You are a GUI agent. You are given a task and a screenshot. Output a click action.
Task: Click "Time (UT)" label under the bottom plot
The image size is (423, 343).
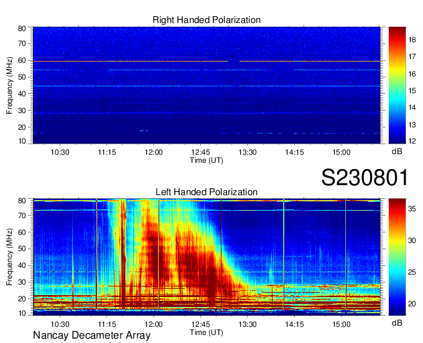pos(207,332)
